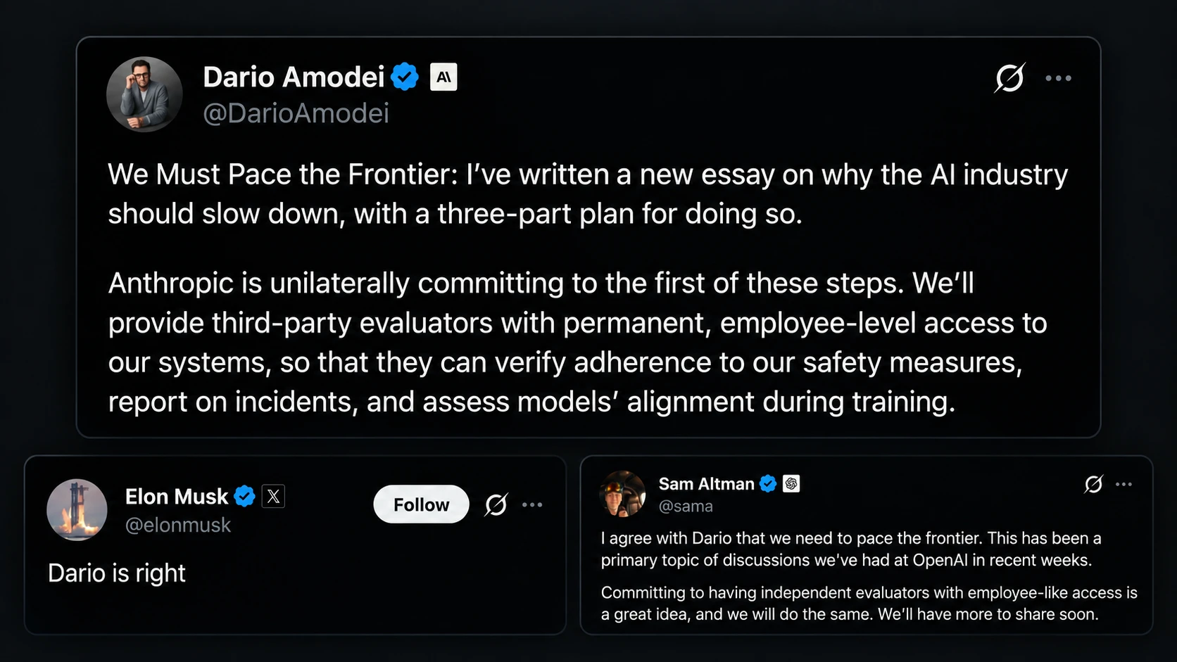Open the more options menu on Elon Musk's post
The image size is (1177, 662).
(532, 504)
